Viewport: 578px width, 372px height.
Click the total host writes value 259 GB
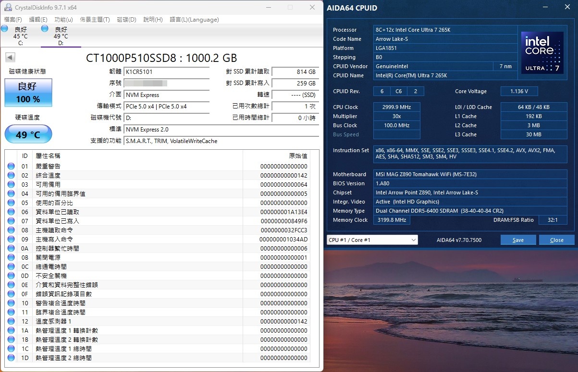[295, 84]
